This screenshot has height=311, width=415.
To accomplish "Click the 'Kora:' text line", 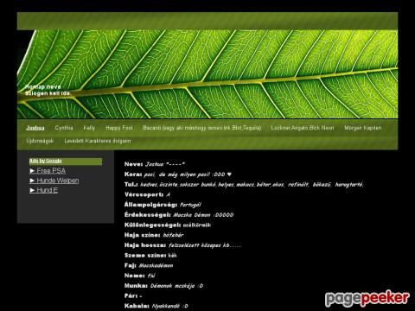I will point(178,175).
